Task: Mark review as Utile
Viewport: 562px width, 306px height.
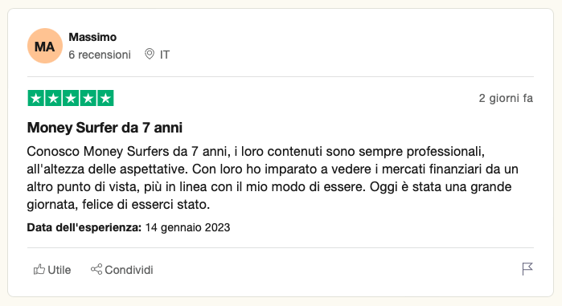Action: (x=52, y=270)
